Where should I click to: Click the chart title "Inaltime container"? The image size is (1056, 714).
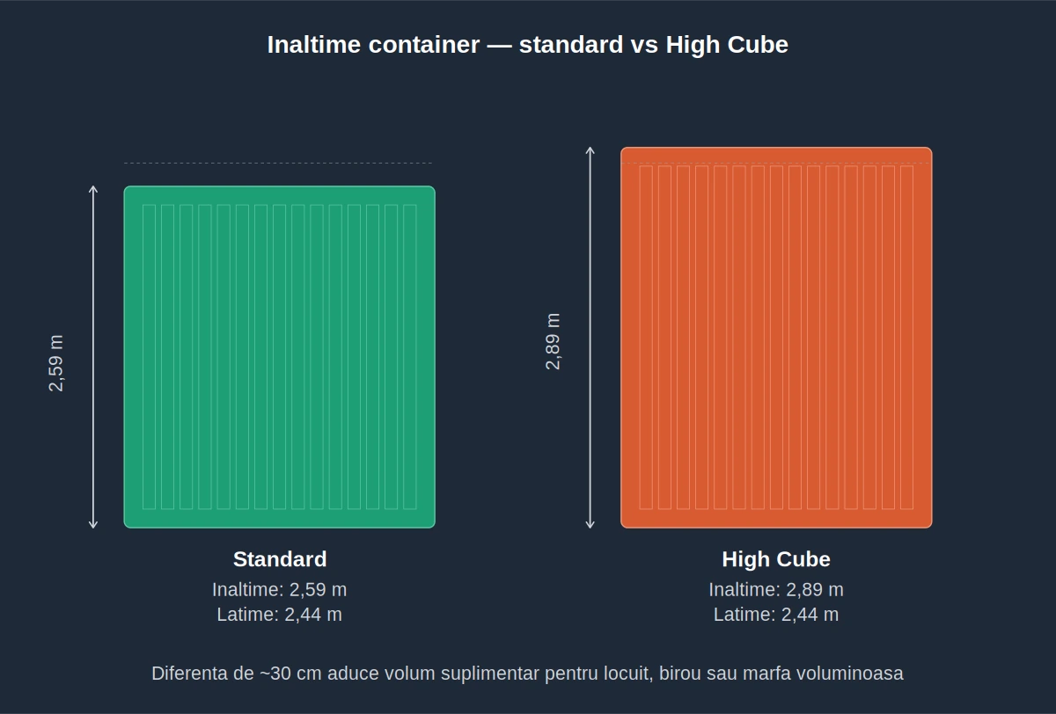click(x=374, y=45)
